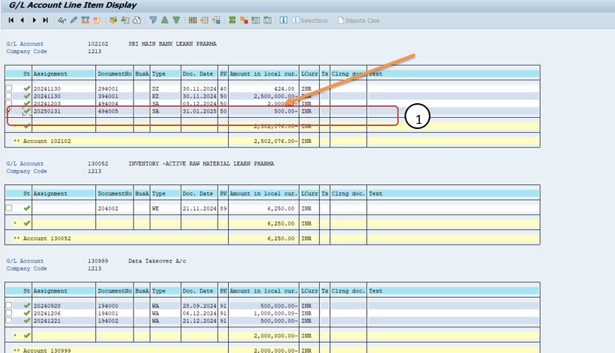The height and width of the screenshot is (353, 615).
Task: Sort in descending order icon
Action: [x=176, y=21]
